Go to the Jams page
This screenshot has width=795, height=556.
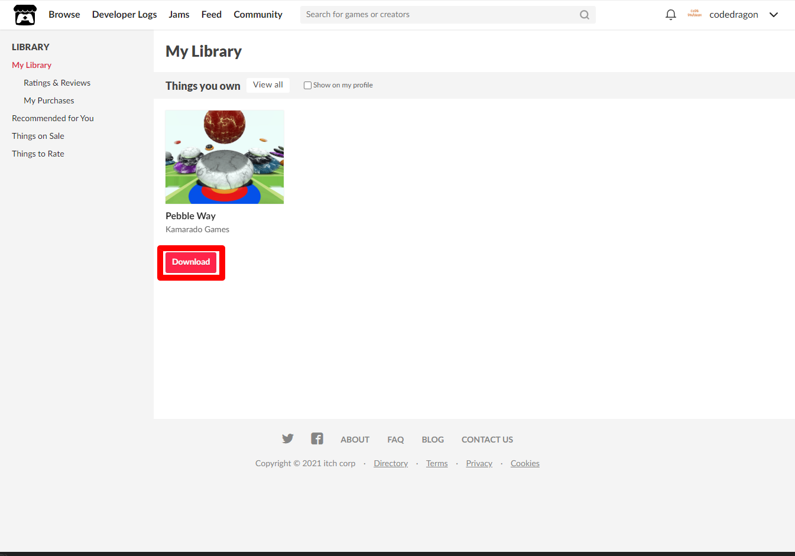[x=179, y=14]
